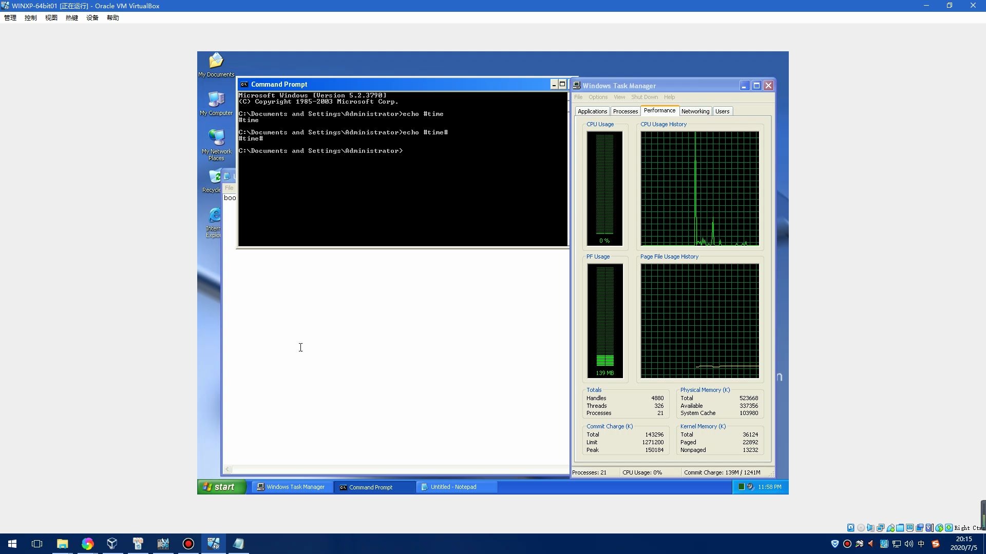Open Task Manager Options menu
The width and height of the screenshot is (986, 554).
(x=598, y=97)
